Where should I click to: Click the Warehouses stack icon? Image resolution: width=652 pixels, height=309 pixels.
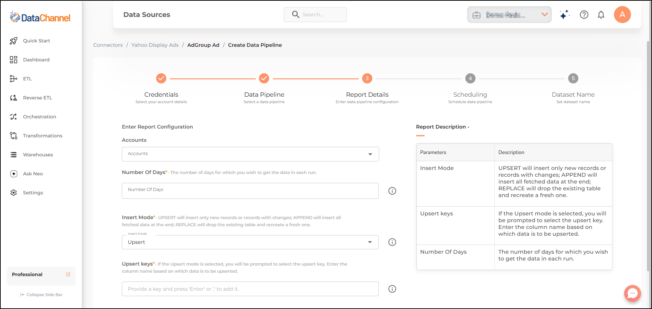pos(14,155)
